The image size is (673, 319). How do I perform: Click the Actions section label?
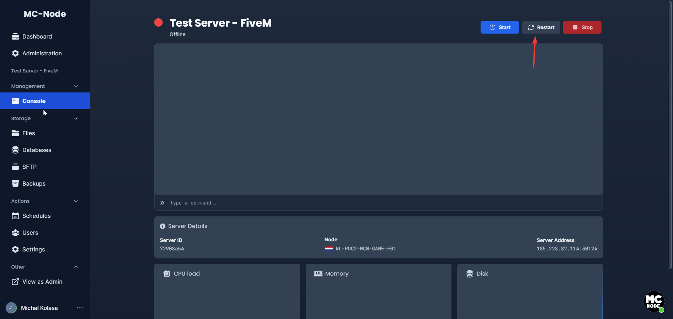(x=20, y=201)
